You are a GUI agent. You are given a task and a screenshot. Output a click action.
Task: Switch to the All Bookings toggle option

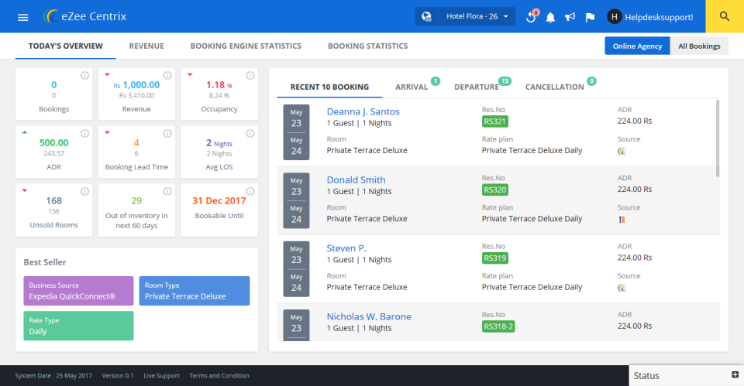tap(698, 46)
